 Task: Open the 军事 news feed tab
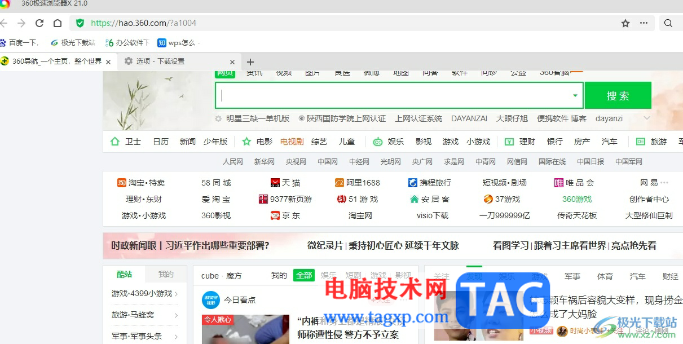click(572, 276)
